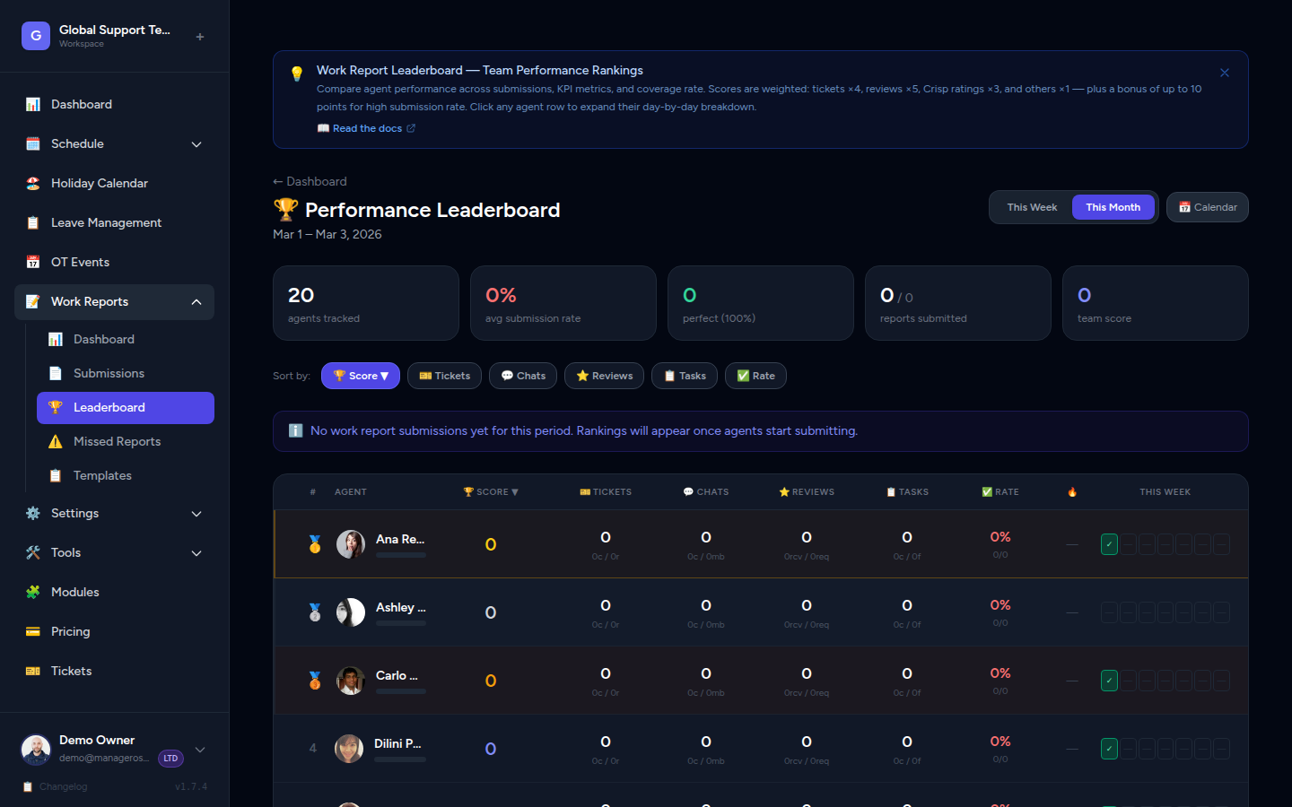This screenshot has height=807, width=1292.
Task: Click the plus icon next to workspace name
Action: pos(199,36)
